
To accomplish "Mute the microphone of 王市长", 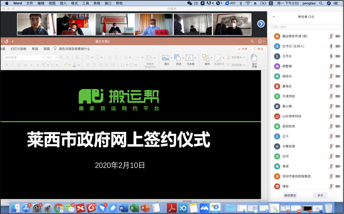I will pyautogui.click(x=331, y=56).
